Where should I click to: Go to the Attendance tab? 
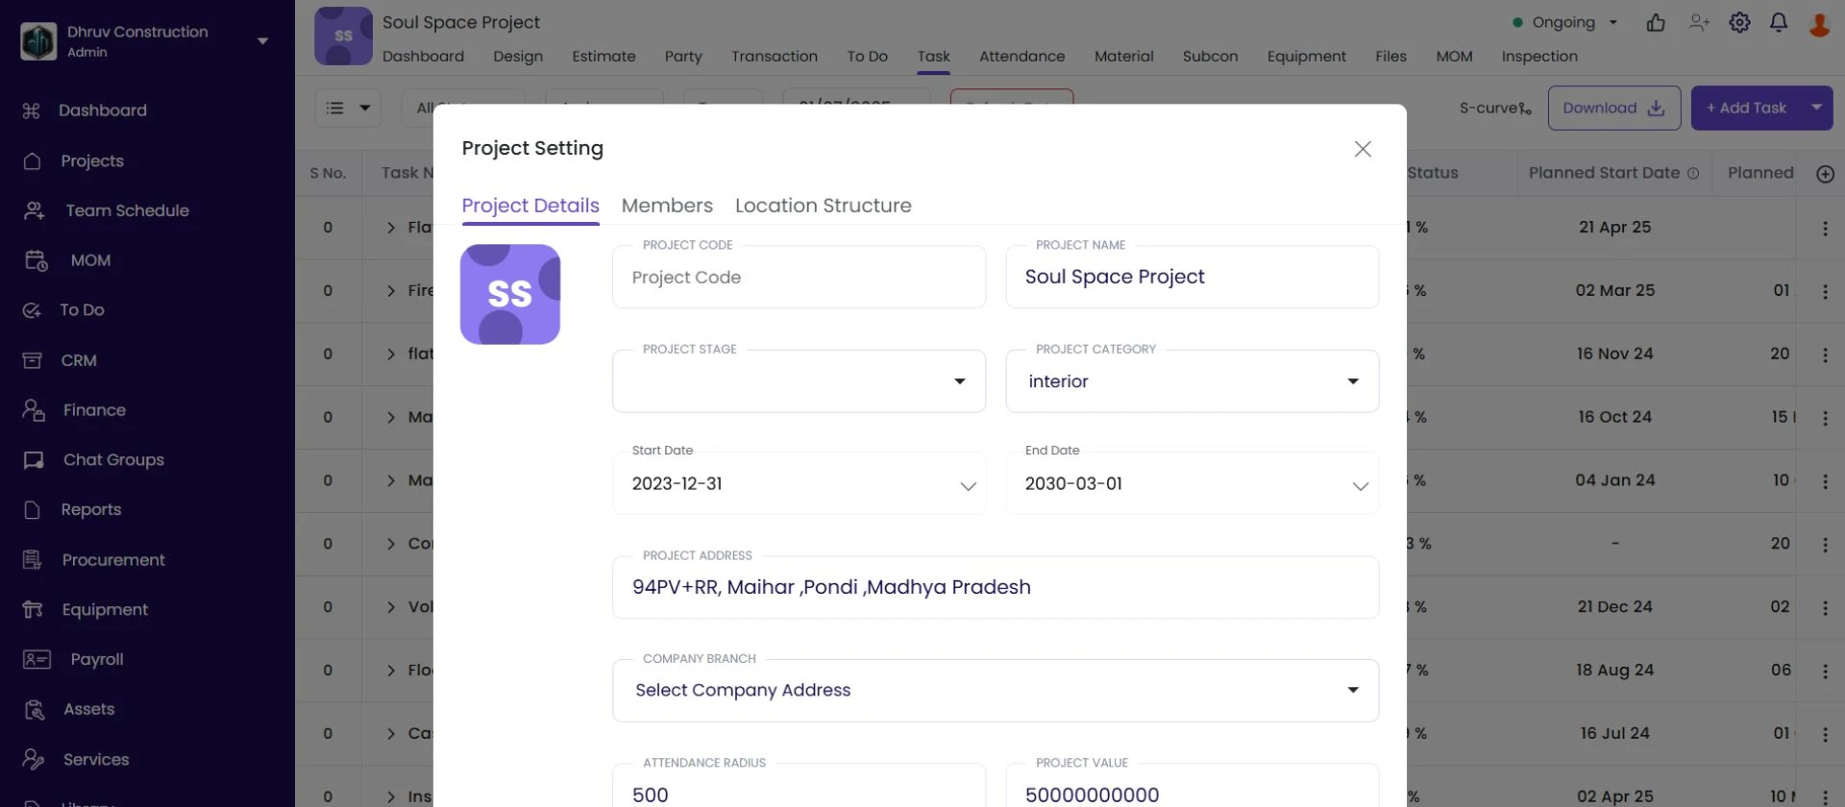[1021, 57]
